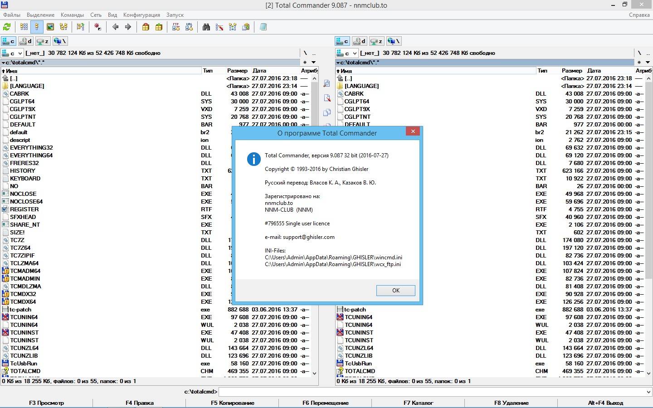
Task: Switch right panel to drive z
Action: (376, 41)
